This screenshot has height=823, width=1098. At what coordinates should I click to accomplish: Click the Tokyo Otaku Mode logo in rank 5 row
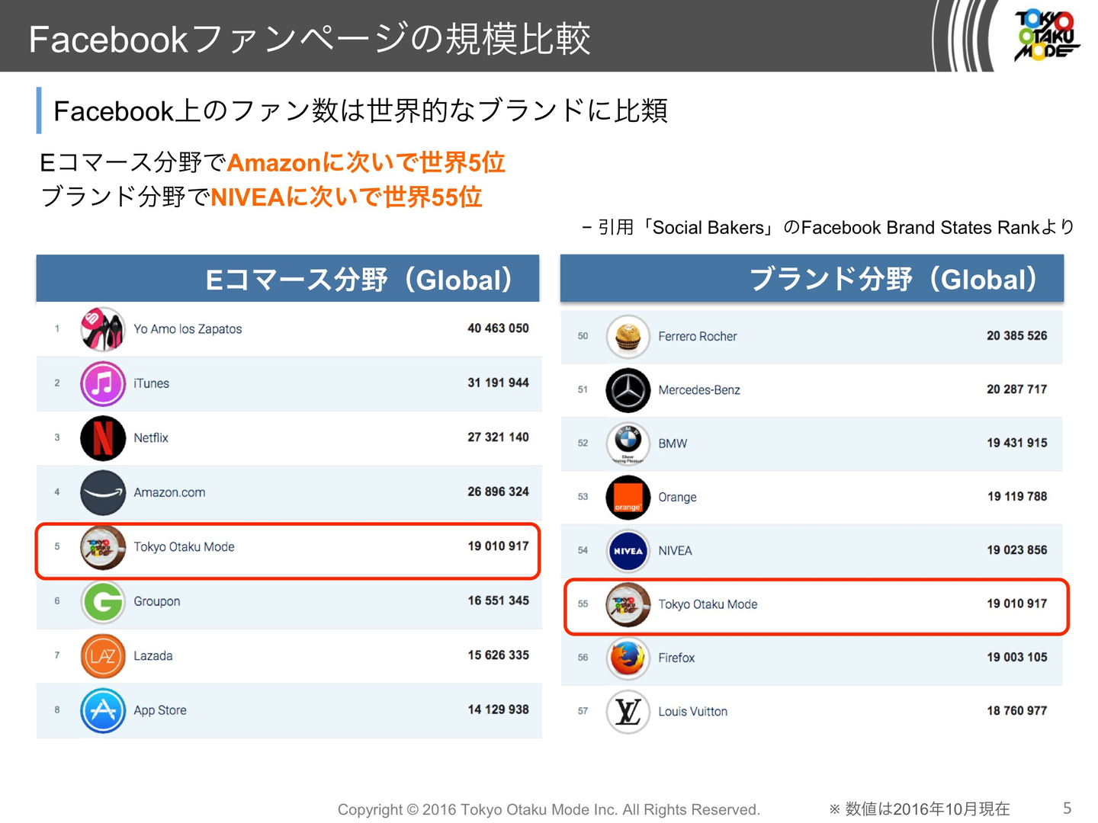pos(103,547)
